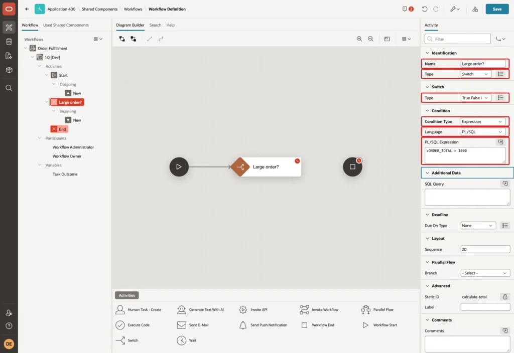The width and height of the screenshot is (514, 353).
Task: Expand the Comments editor
Action: tap(505, 331)
